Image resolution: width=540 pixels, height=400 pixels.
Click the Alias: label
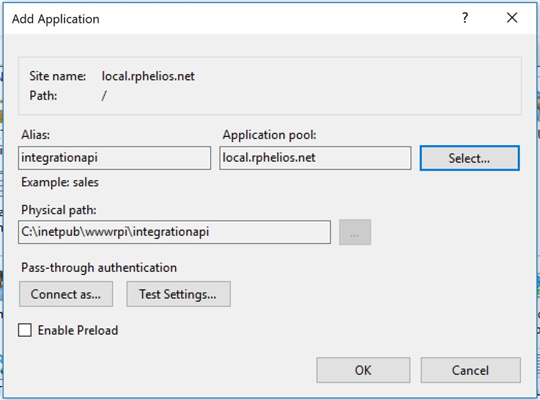(x=36, y=135)
